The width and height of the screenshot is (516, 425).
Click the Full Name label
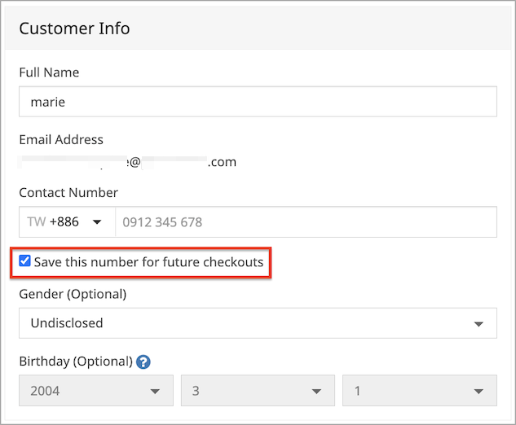(49, 72)
